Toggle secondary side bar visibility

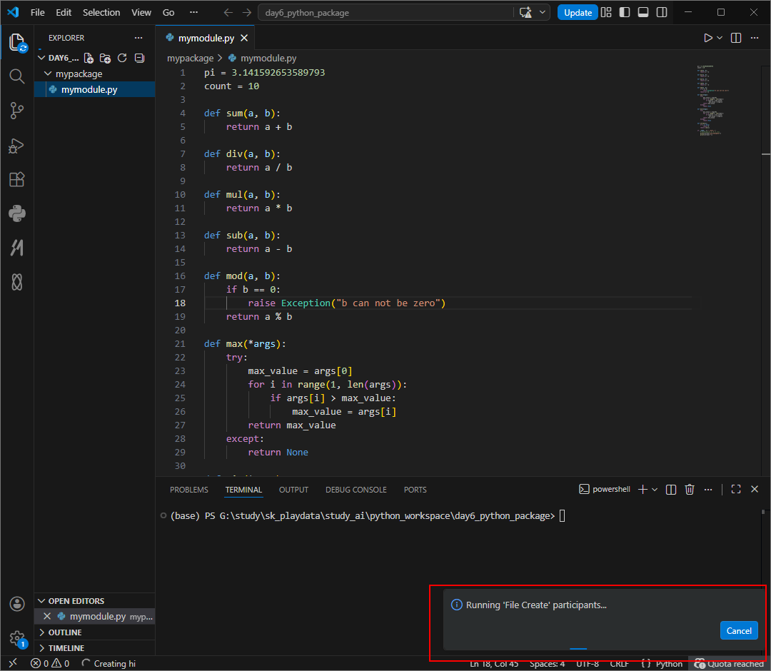[662, 12]
